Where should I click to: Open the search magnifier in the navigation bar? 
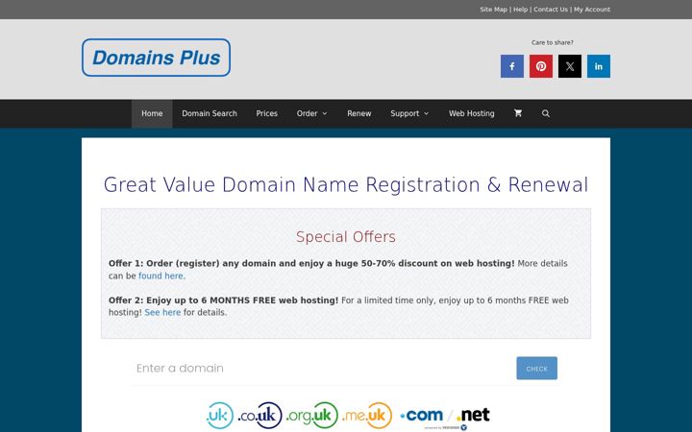pyautogui.click(x=546, y=113)
